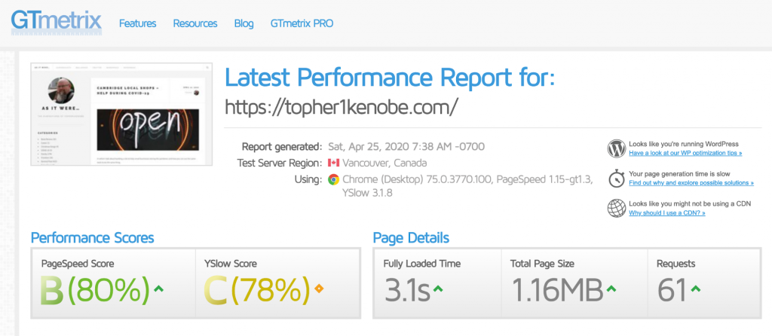This screenshot has height=336, width=772.
Task: Click the Requests count 61
Action: click(x=672, y=291)
